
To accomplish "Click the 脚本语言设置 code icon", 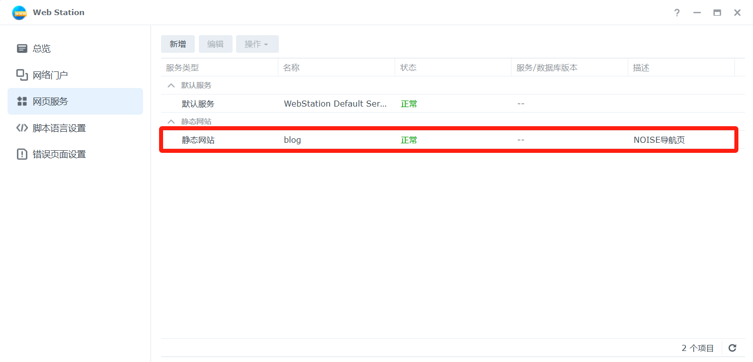I will tap(22, 128).
